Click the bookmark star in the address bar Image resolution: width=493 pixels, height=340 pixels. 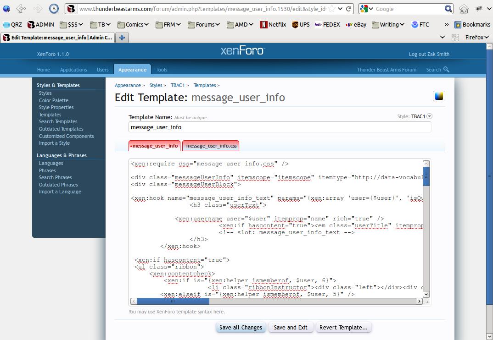click(331, 9)
